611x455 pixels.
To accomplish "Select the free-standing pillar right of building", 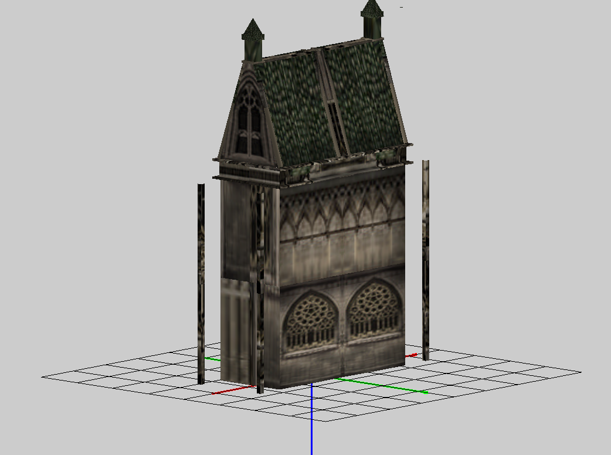I will tap(426, 260).
